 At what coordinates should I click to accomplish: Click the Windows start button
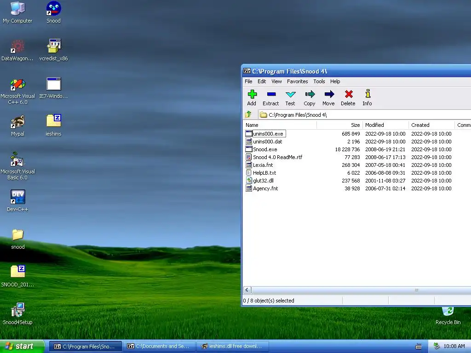pyautogui.click(x=22, y=347)
